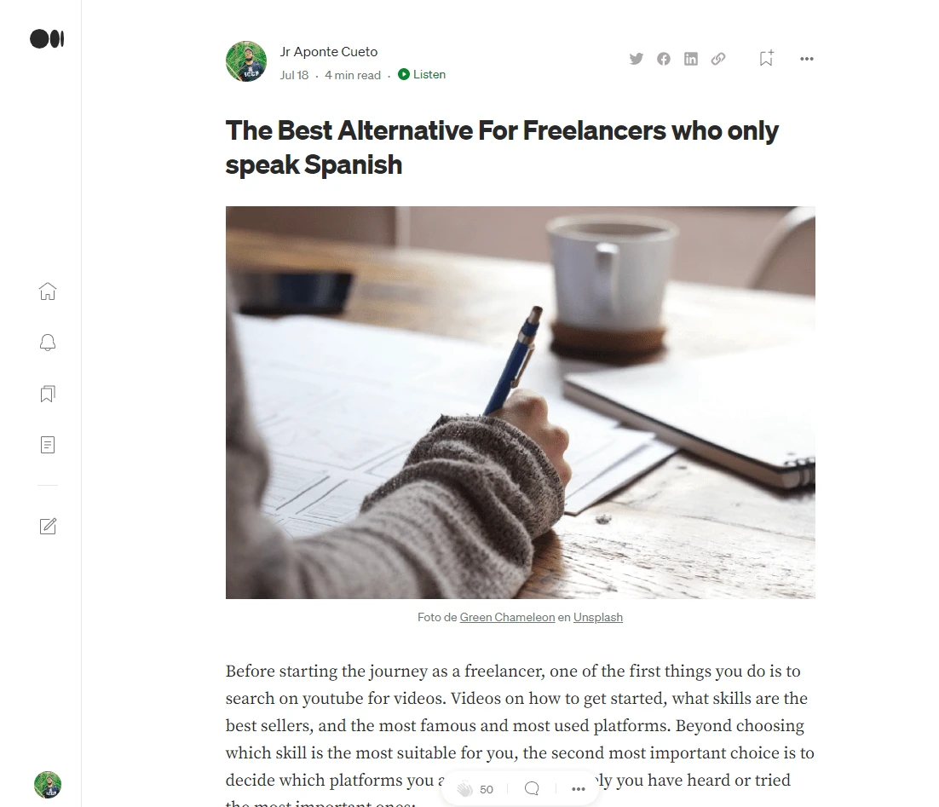
Task: Open the responses comment icon
Action: 532,788
